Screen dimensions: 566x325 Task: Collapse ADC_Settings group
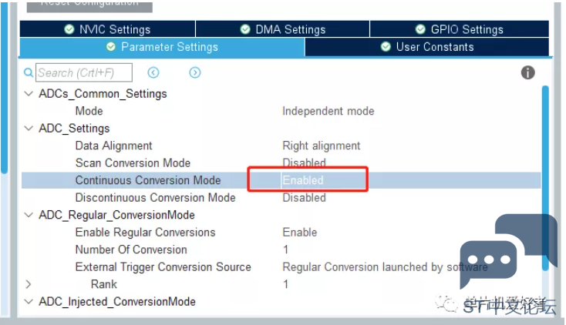[29, 129]
